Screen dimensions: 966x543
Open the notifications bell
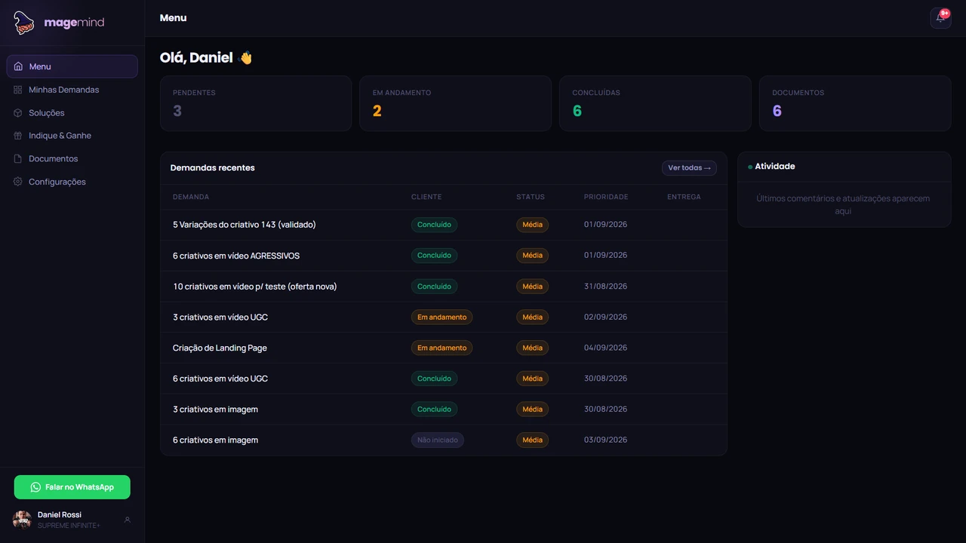coord(940,17)
